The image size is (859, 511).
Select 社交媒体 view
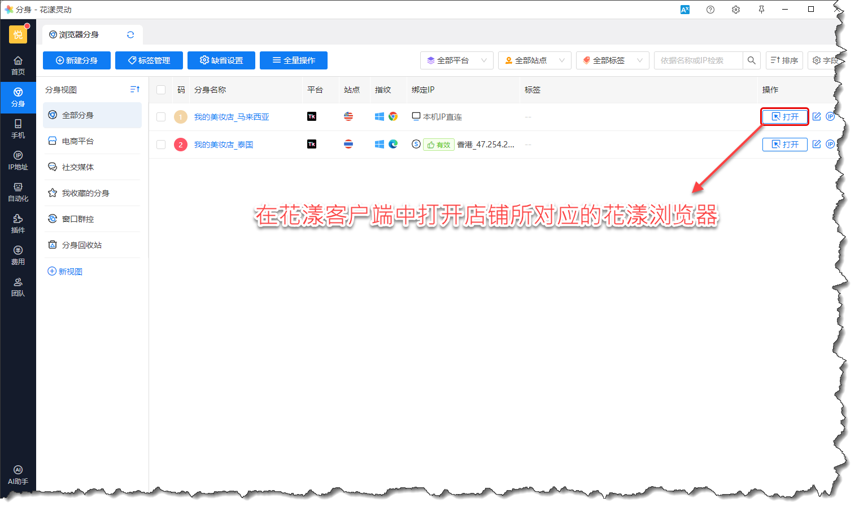coord(92,167)
